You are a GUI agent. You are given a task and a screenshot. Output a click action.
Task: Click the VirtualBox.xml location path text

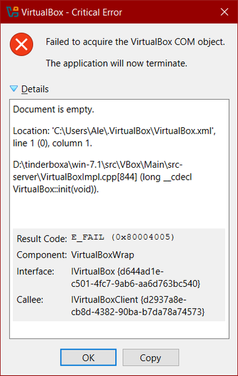(114, 137)
